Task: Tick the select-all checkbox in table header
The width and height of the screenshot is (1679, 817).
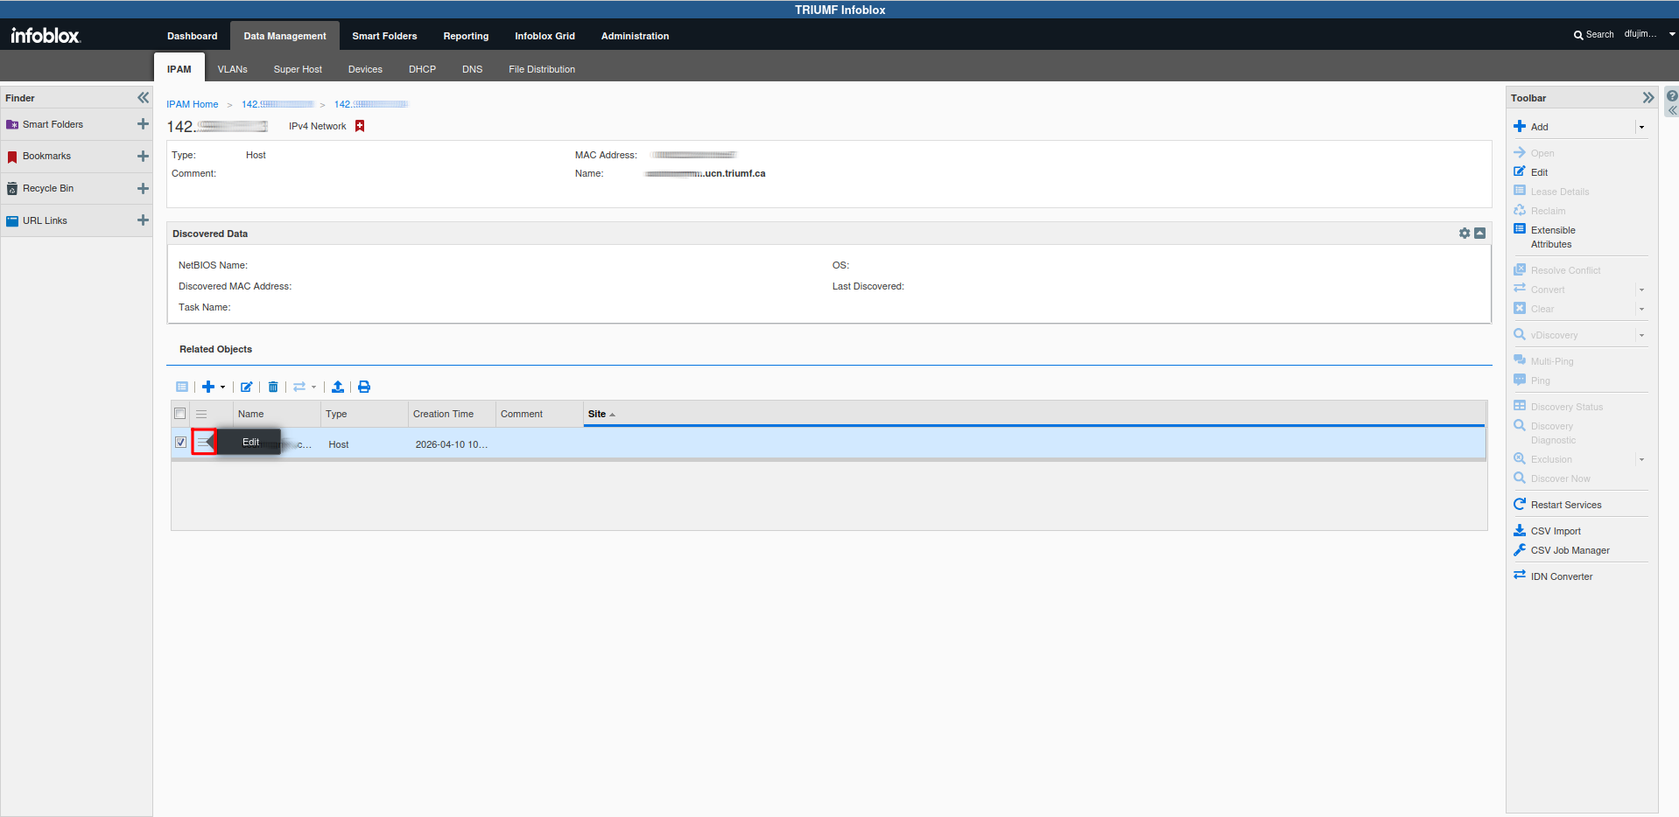Action: tap(180, 414)
